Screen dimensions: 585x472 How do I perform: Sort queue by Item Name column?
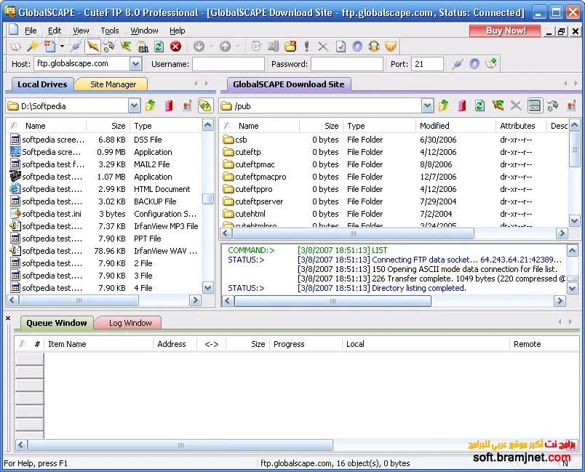point(98,344)
